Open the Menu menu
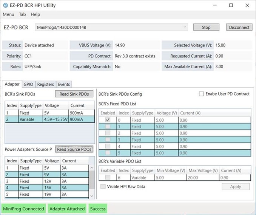Image resolution: width=256 pixels, height=215 pixels. 8,14
